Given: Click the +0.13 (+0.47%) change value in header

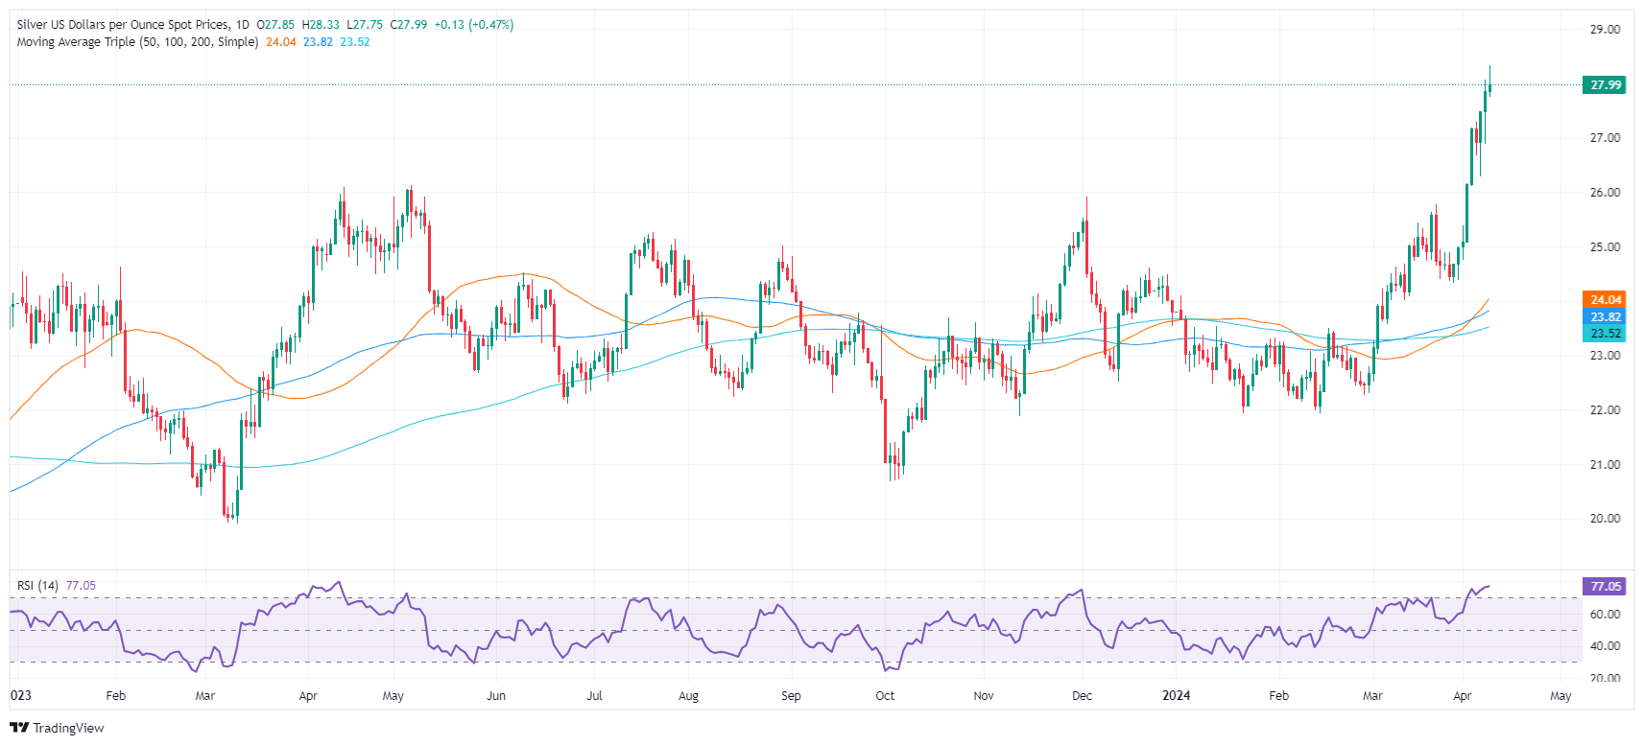Looking at the screenshot, I should pyautogui.click(x=473, y=25).
